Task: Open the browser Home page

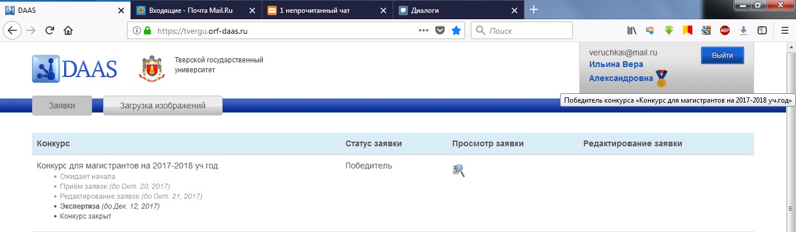Action: (x=68, y=31)
